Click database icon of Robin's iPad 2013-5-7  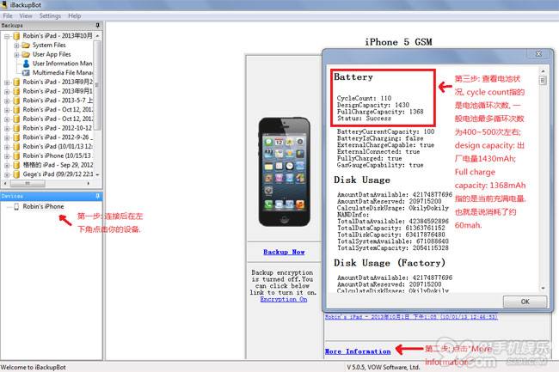(16, 101)
